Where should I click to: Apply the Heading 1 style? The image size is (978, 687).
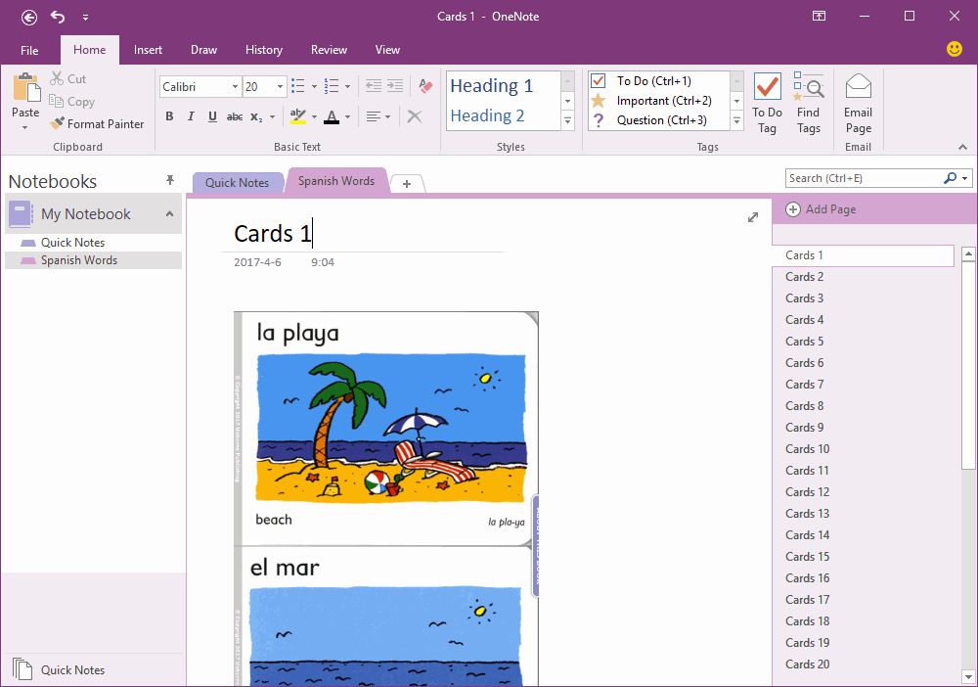tap(492, 85)
